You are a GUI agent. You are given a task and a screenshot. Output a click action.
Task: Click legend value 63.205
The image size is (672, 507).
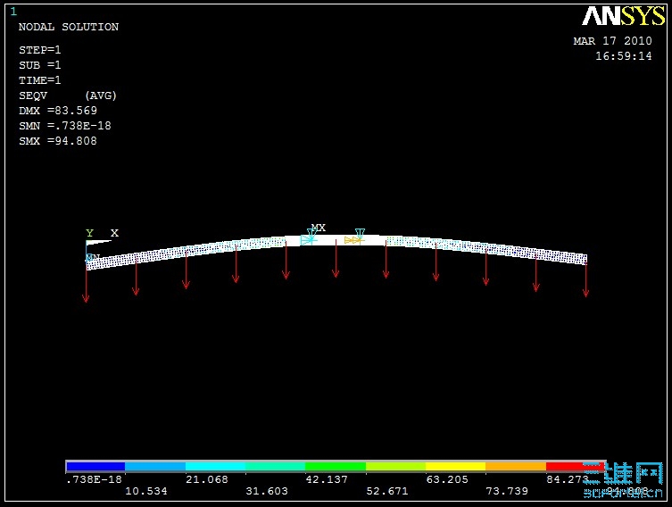pyautogui.click(x=447, y=479)
